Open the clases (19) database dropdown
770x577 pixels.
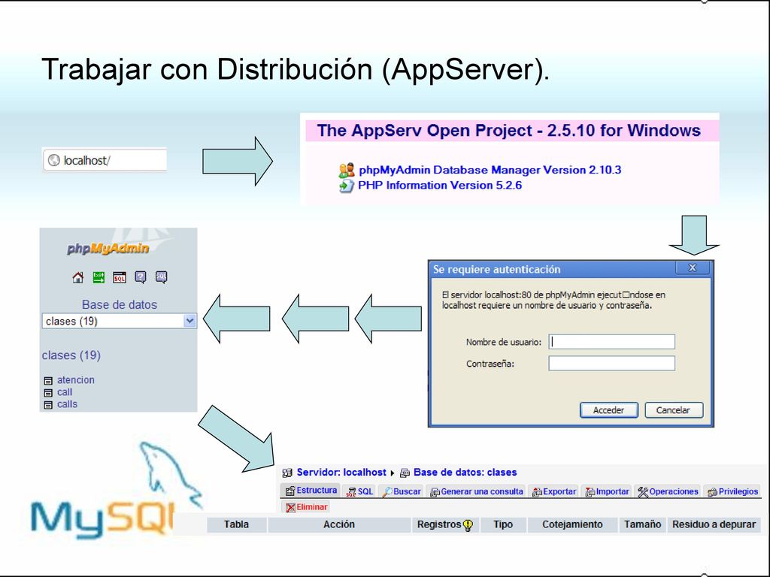tap(120, 321)
